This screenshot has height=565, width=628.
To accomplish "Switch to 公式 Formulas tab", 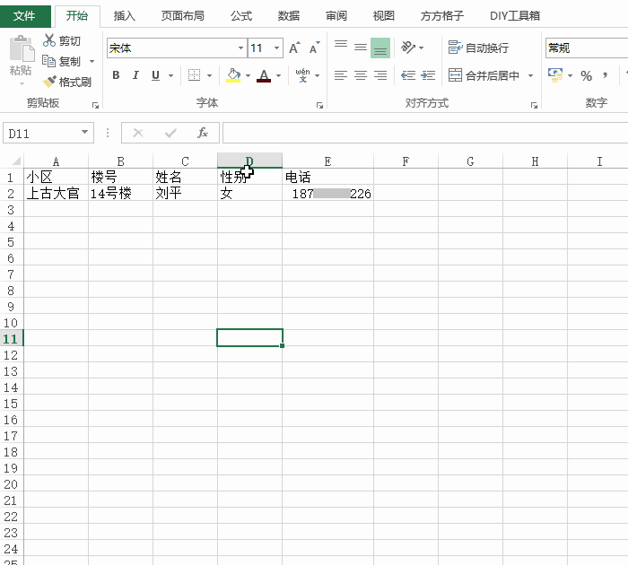I will (x=241, y=16).
